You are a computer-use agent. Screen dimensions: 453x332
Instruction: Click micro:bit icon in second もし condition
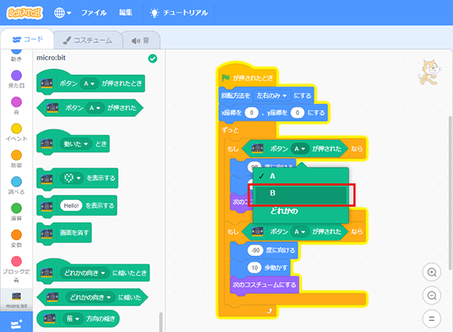[257, 232]
